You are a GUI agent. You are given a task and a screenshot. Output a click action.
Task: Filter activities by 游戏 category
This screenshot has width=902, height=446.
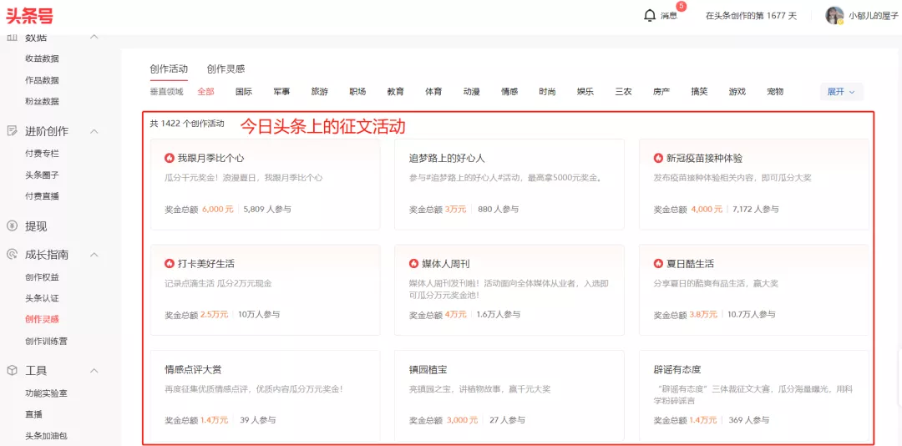pos(737,92)
